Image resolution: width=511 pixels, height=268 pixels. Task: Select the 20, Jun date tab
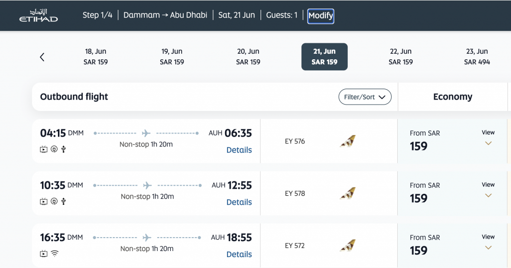click(248, 57)
